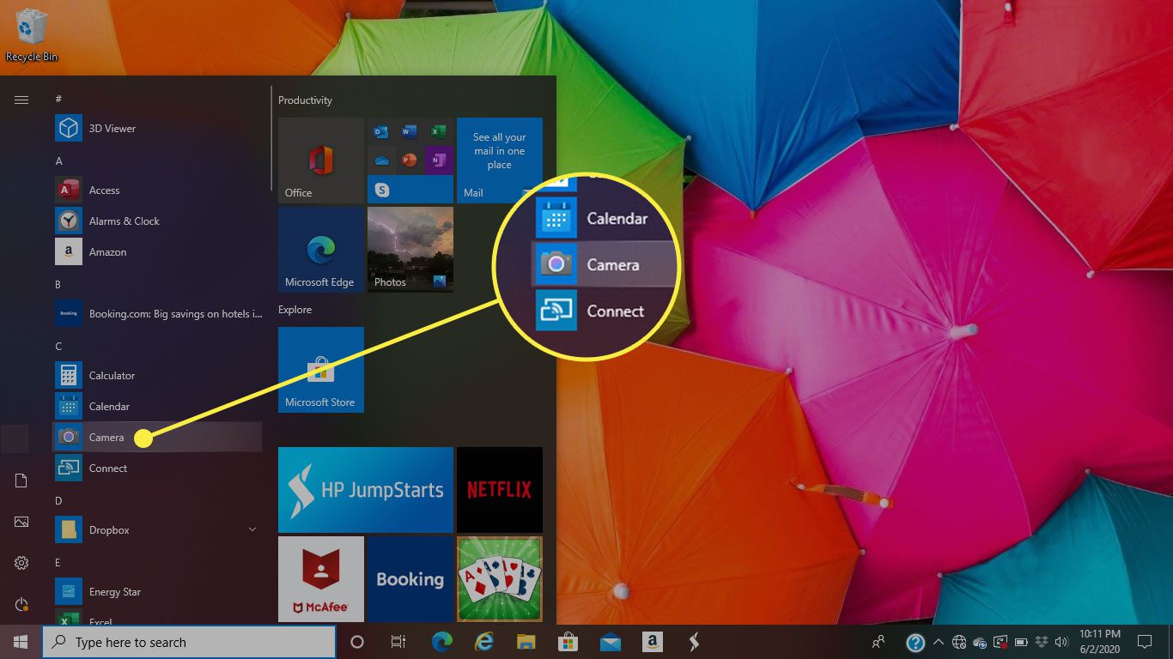Open Word from the Office tile folder
Image resolution: width=1173 pixels, height=659 pixels.
[x=410, y=131]
